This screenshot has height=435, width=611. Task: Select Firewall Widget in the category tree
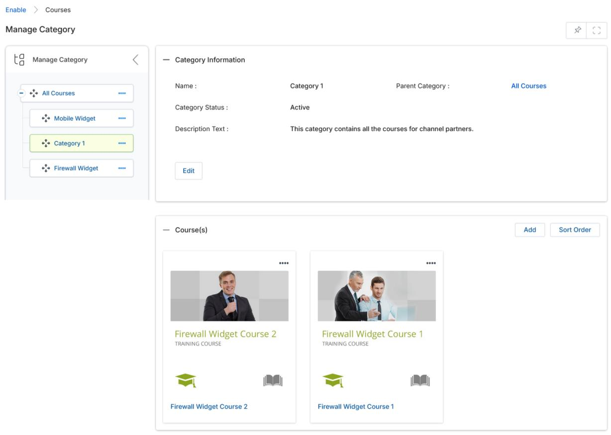point(76,168)
